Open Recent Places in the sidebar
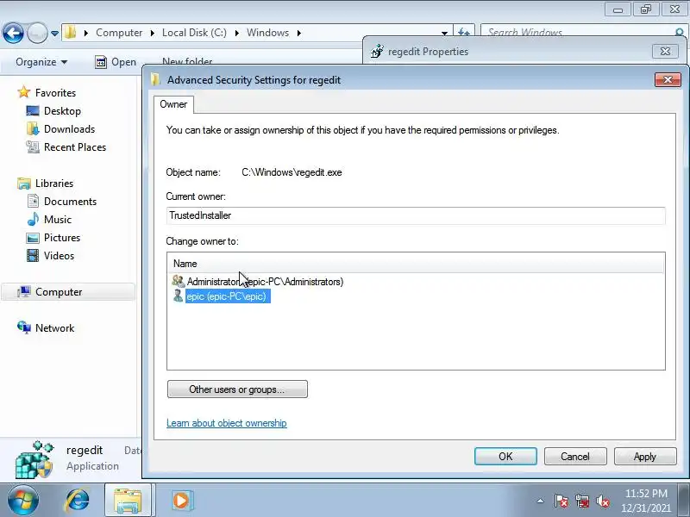 click(x=75, y=146)
